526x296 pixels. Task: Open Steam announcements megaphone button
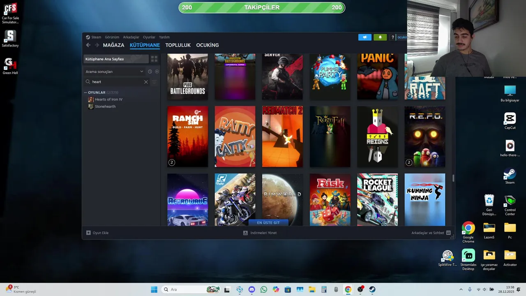[x=365, y=37]
